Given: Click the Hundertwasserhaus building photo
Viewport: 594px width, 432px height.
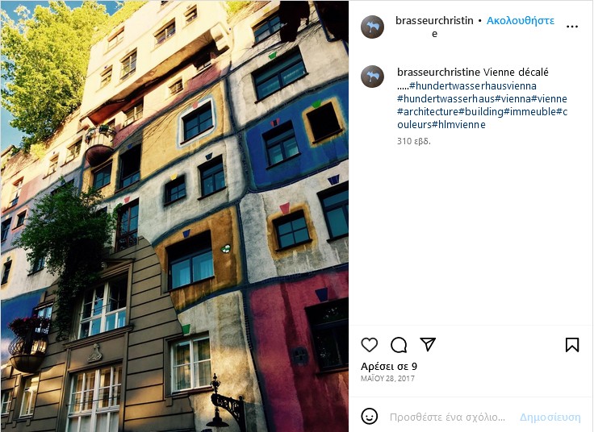Looking at the screenshot, I should tap(174, 216).
